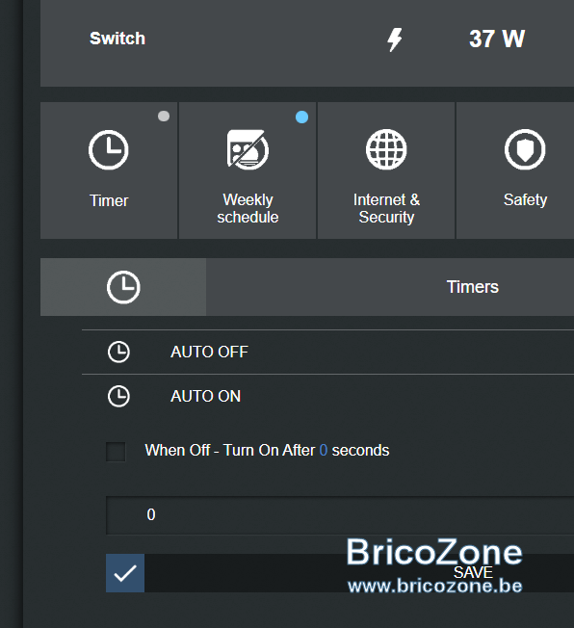Toggle the gray status dot on Timer tile

164,117
